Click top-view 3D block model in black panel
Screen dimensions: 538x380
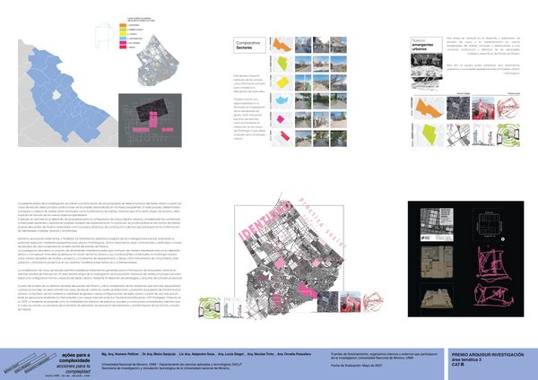click(x=437, y=262)
